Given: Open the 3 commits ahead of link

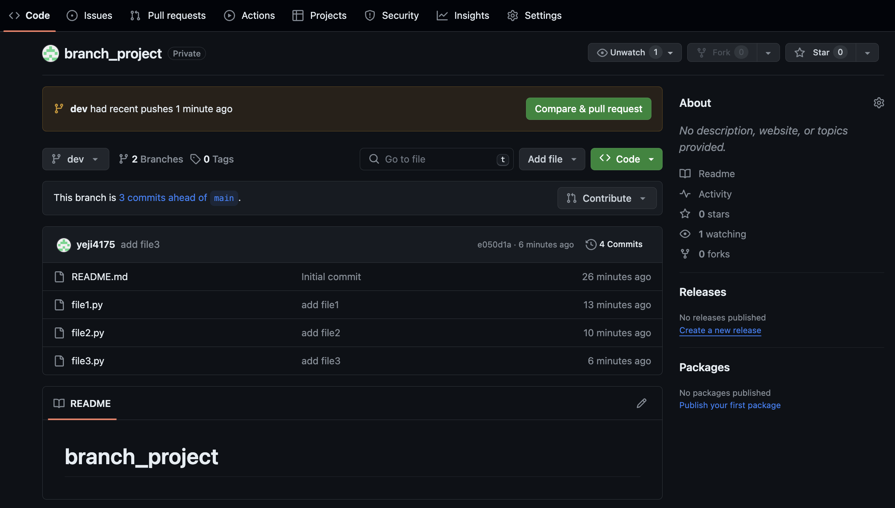Looking at the screenshot, I should coord(163,198).
